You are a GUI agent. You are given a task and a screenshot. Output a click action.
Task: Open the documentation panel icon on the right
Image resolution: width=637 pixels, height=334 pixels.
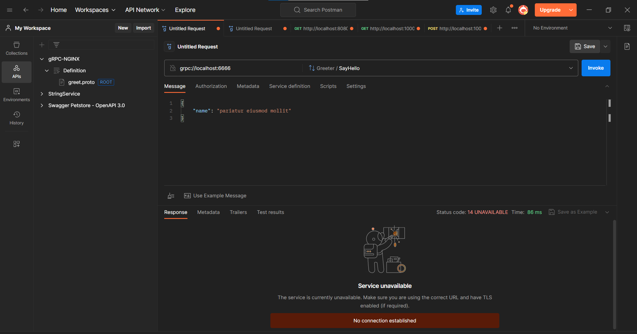tap(627, 46)
